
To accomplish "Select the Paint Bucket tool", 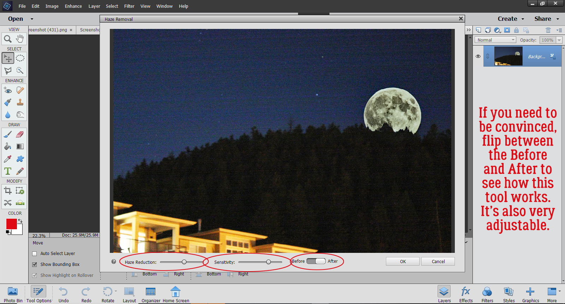I will point(8,147).
